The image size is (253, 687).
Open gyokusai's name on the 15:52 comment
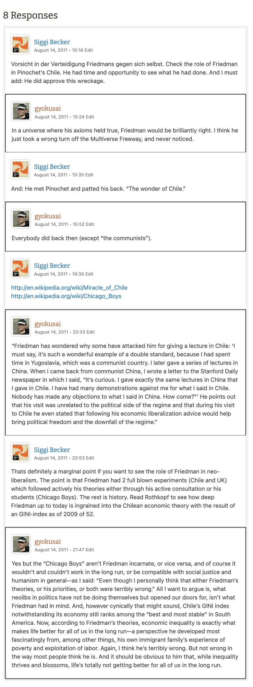48,216
